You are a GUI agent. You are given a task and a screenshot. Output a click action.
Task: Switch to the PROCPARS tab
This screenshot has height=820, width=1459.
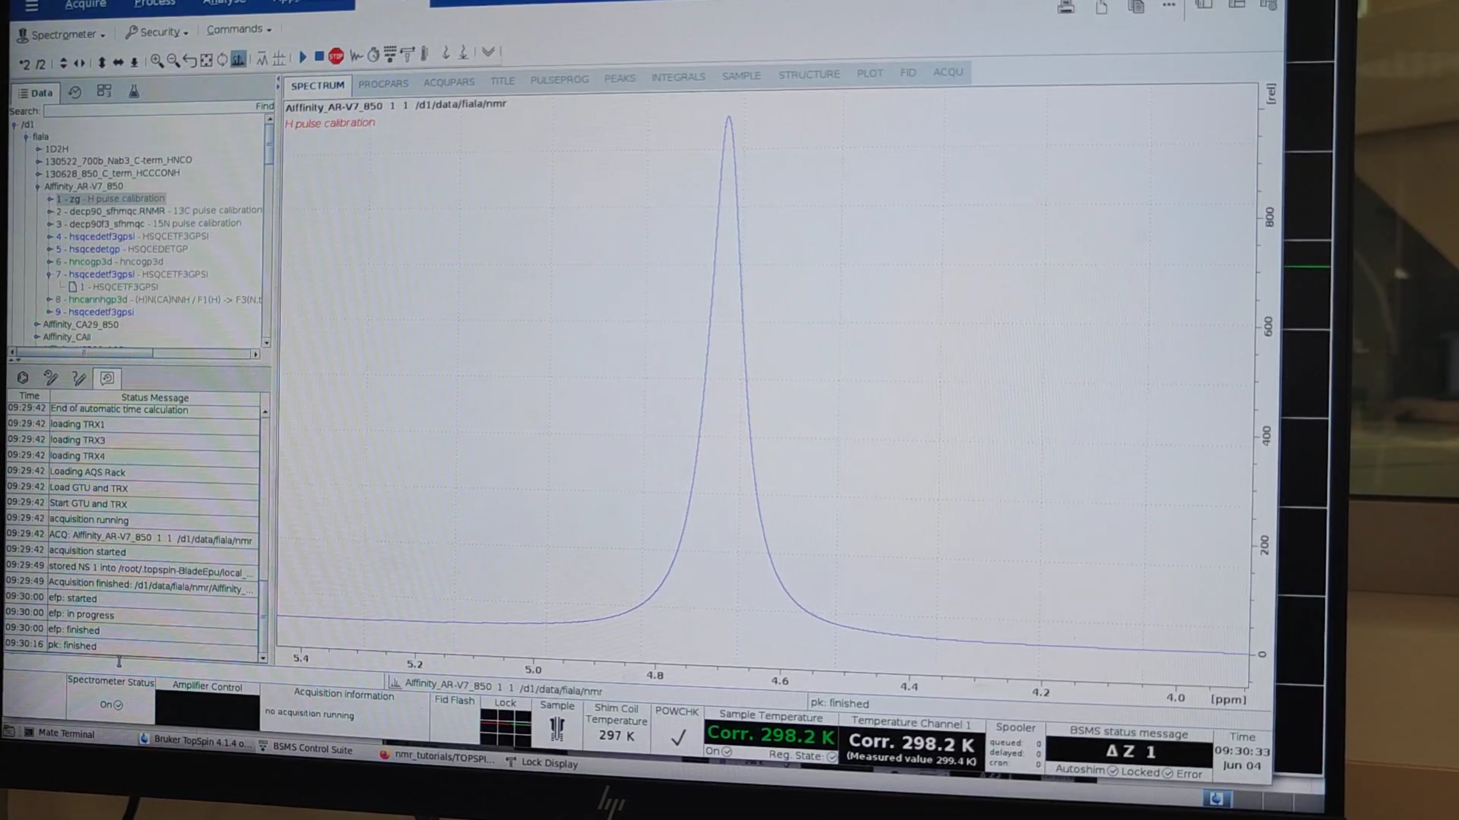point(383,84)
